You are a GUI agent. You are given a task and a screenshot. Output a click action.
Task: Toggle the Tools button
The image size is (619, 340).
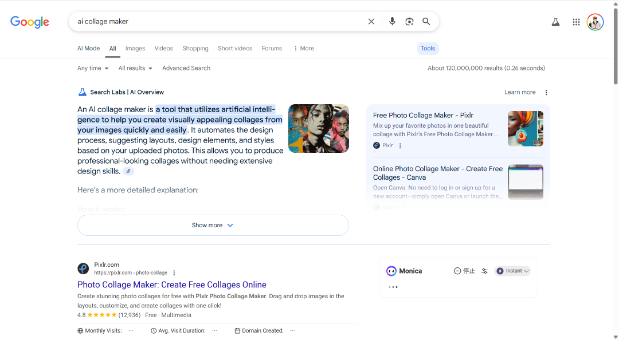[x=428, y=49]
